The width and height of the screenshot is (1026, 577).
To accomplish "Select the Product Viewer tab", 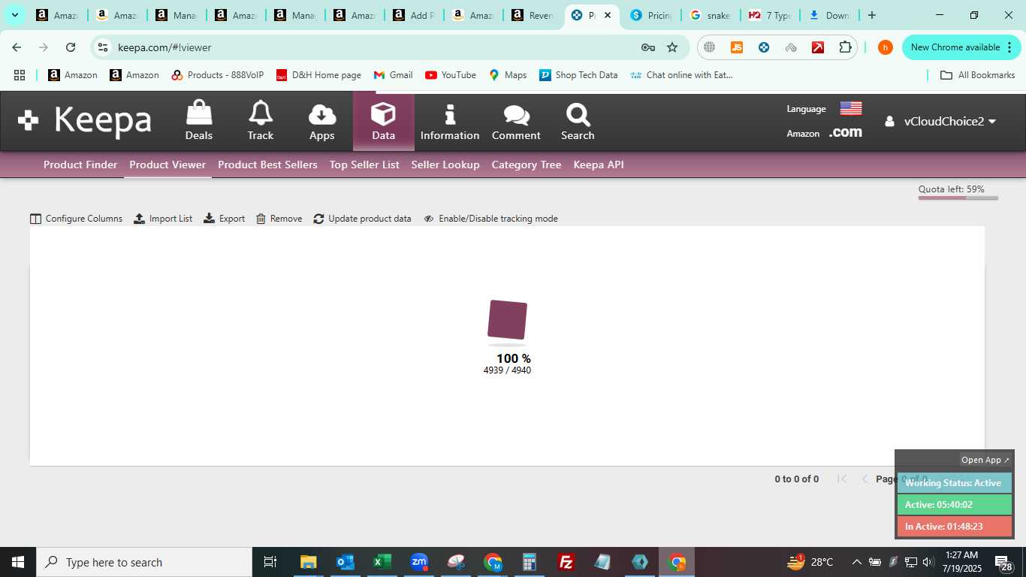I will click(167, 165).
